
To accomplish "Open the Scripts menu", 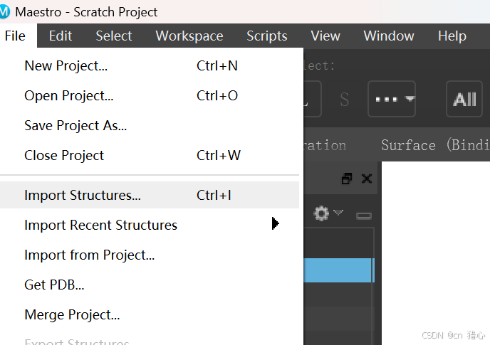I will pos(266,36).
